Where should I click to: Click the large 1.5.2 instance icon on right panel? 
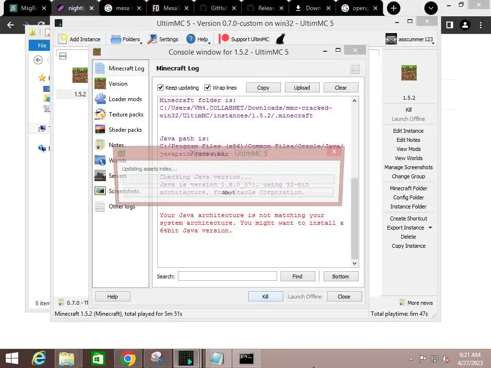click(x=409, y=73)
